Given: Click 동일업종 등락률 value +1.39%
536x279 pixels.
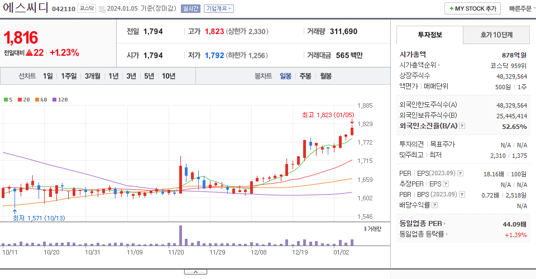Looking at the screenshot, I should (x=516, y=235).
